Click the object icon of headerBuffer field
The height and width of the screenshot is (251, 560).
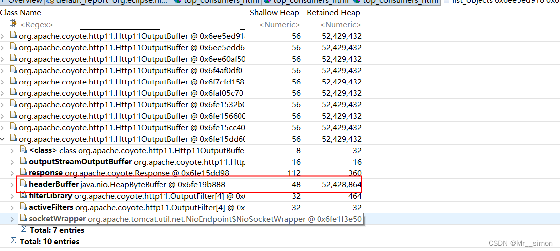[23, 184]
